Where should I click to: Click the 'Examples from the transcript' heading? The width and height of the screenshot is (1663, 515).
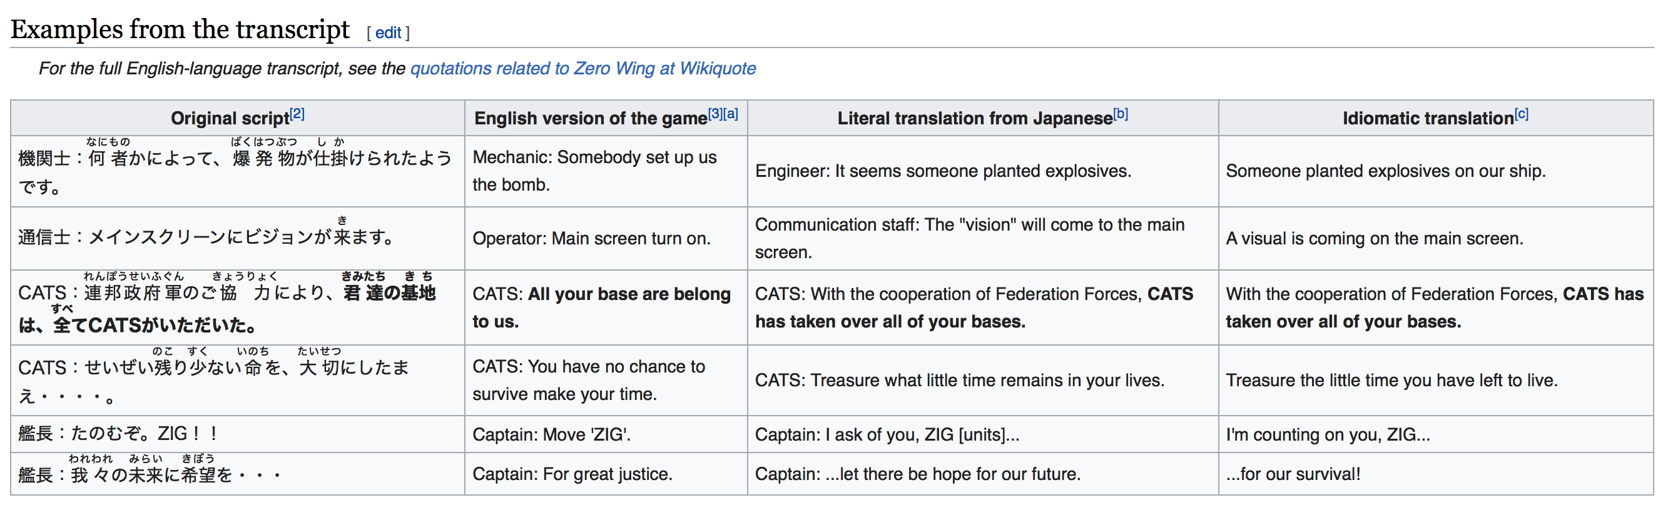point(180,29)
